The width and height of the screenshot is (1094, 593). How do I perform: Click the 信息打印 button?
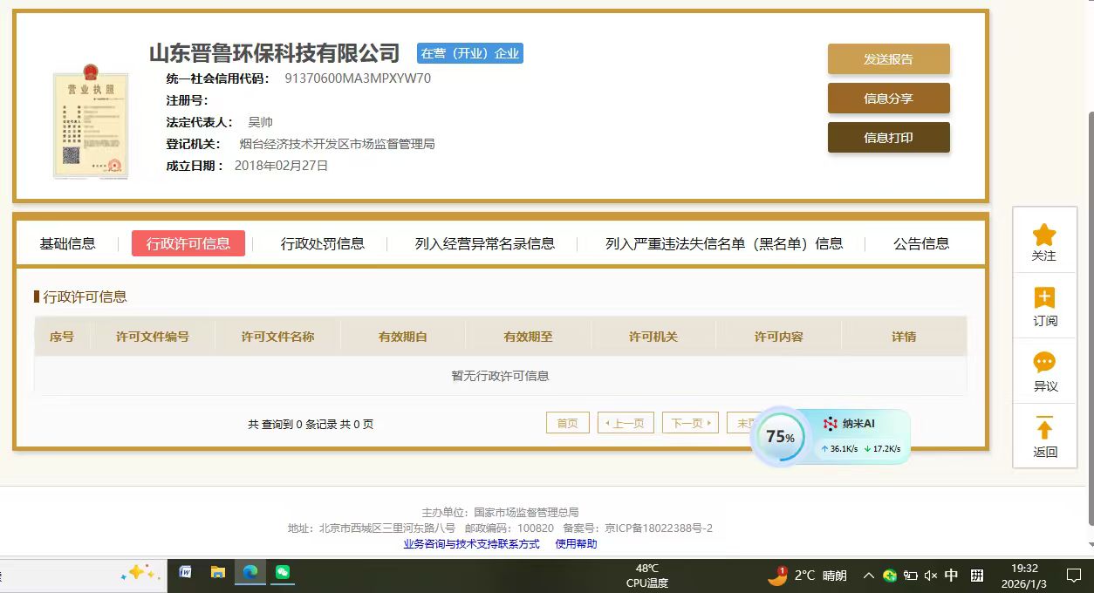tap(888, 138)
